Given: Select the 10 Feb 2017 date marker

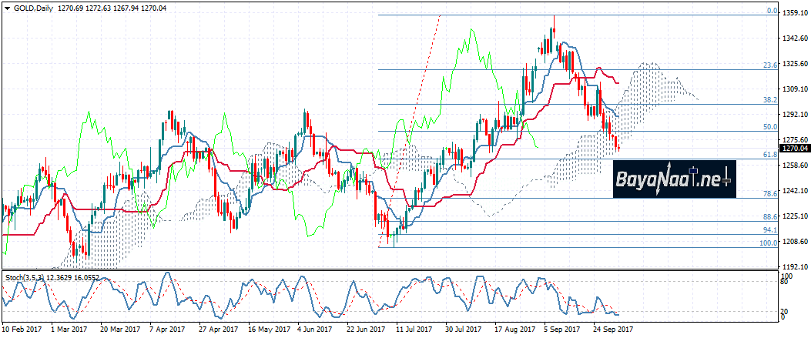Looking at the screenshot, I should click(x=21, y=329).
